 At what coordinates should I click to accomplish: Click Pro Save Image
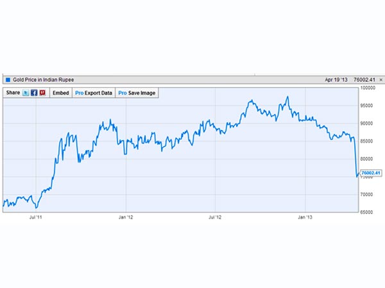click(x=136, y=93)
